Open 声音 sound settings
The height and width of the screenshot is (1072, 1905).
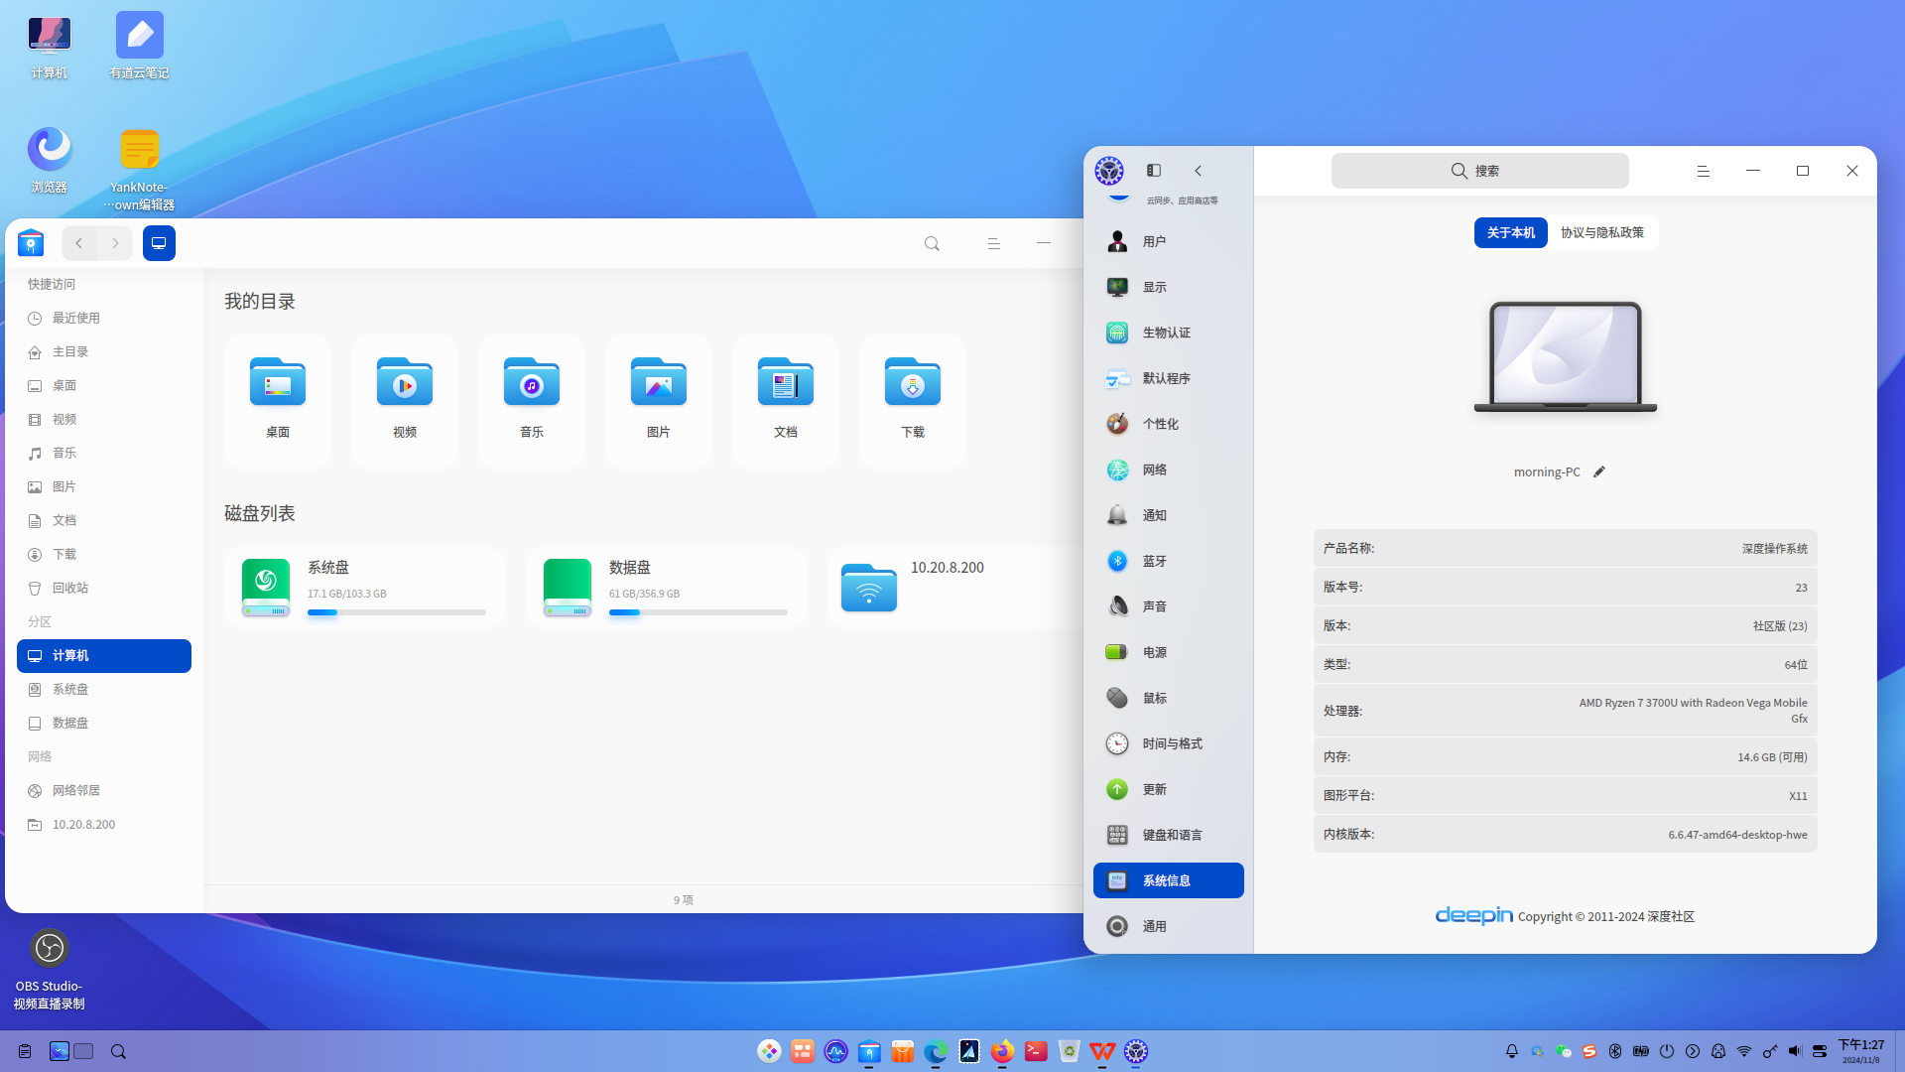[1168, 606]
